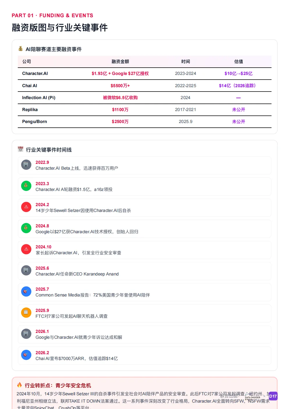Click Chai AI's $14亿 valuation cell
The image size is (289, 409).
[x=237, y=86]
